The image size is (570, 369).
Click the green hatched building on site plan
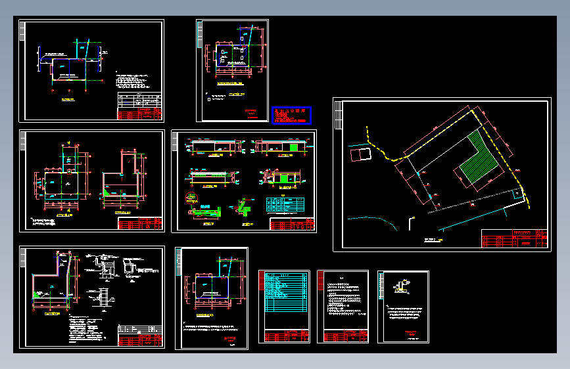[479, 156]
